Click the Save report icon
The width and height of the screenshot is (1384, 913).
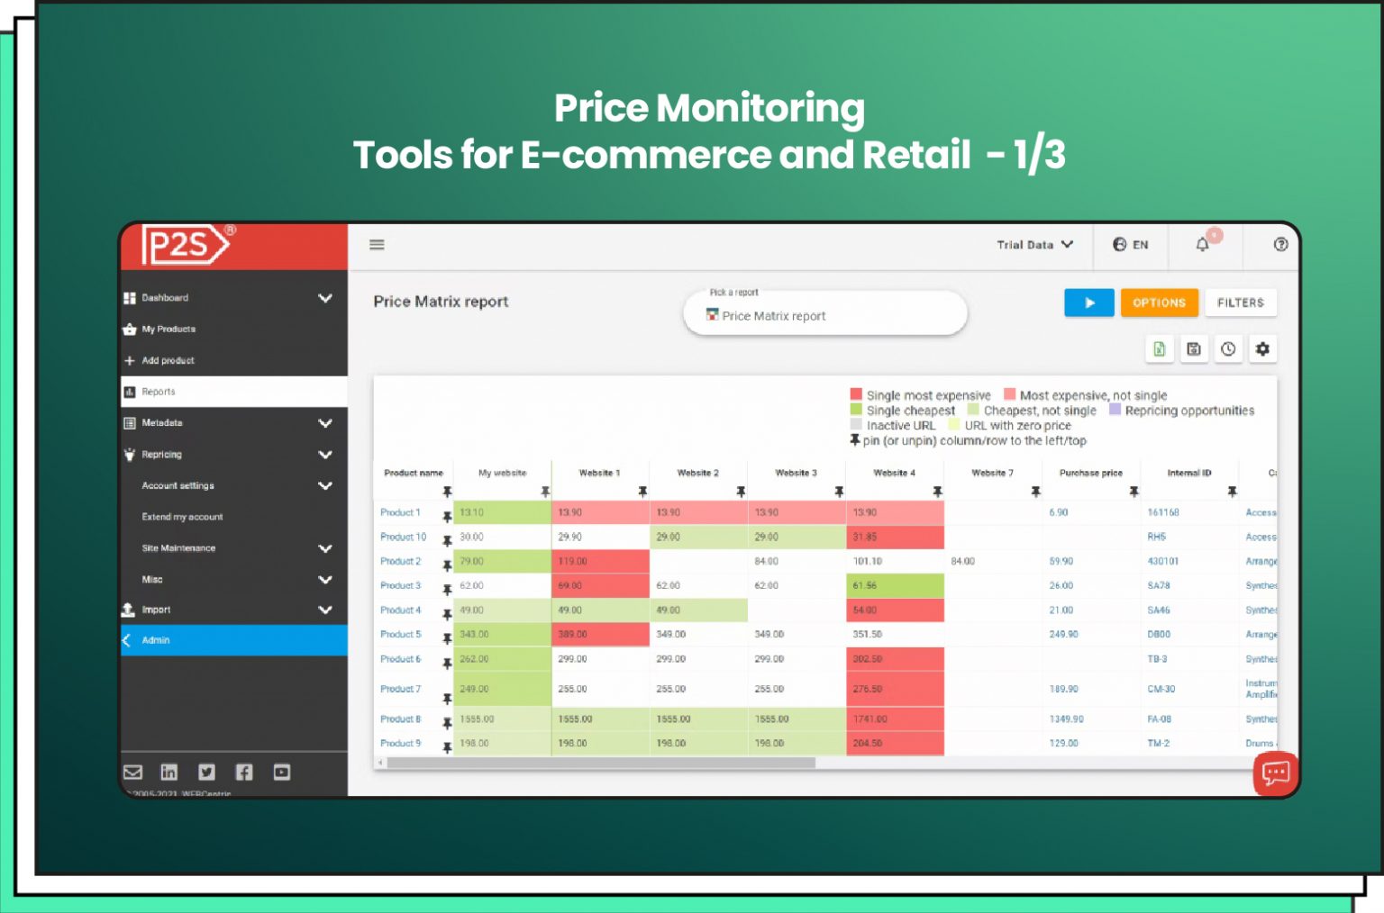click(1194, 349)
